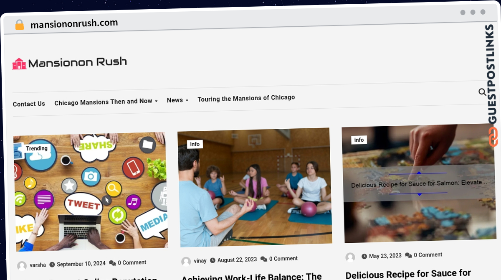The width and height of the screenshot is (501, 280).
Task: Open posts dated August 22, 2023
Action: [237, 260]
